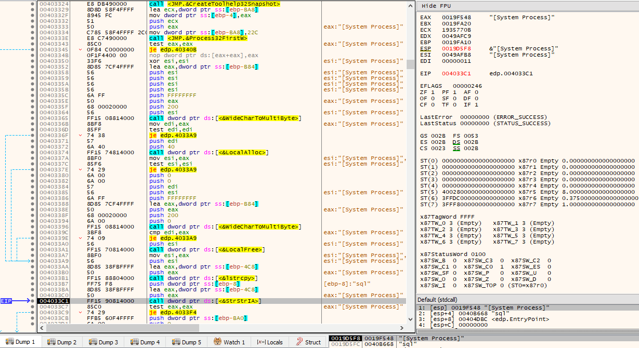
Task: Select the Dump 5 tab icon
Action: click(x=176, y=342)
